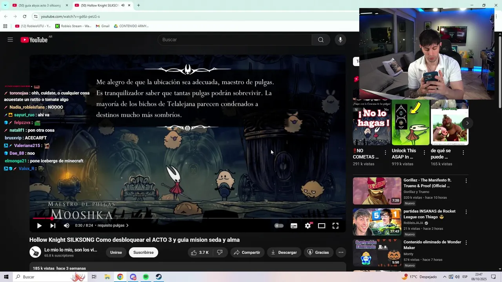This screenshot has height=282, width=502.
Task: Open options for 'de qué se puede' short
Action: point(463,153)
